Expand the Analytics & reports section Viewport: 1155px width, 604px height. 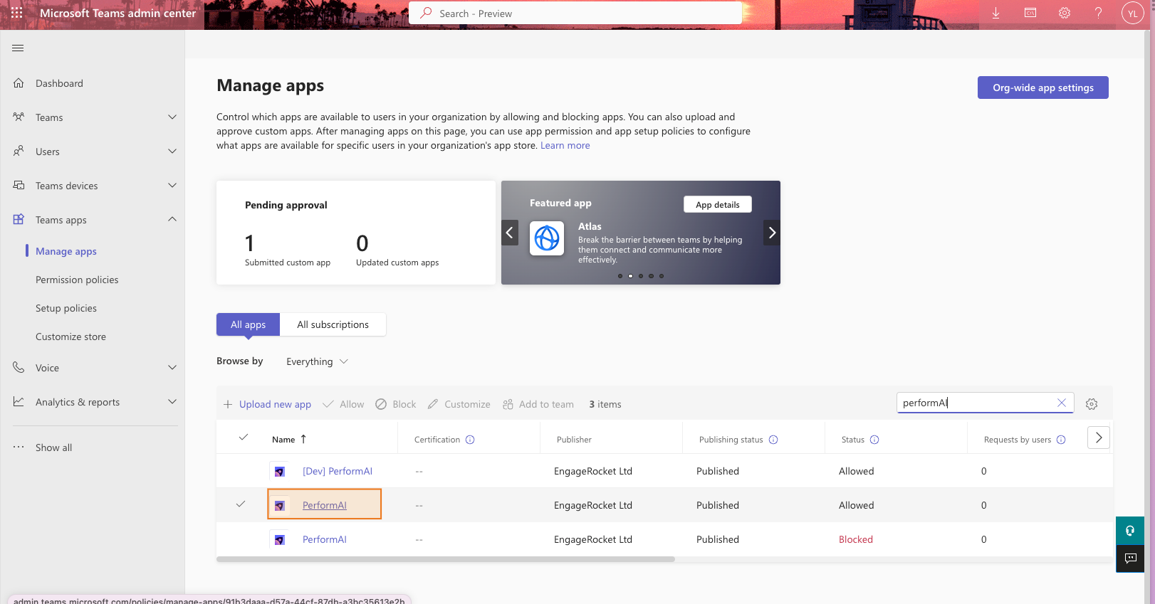(172, 402)
